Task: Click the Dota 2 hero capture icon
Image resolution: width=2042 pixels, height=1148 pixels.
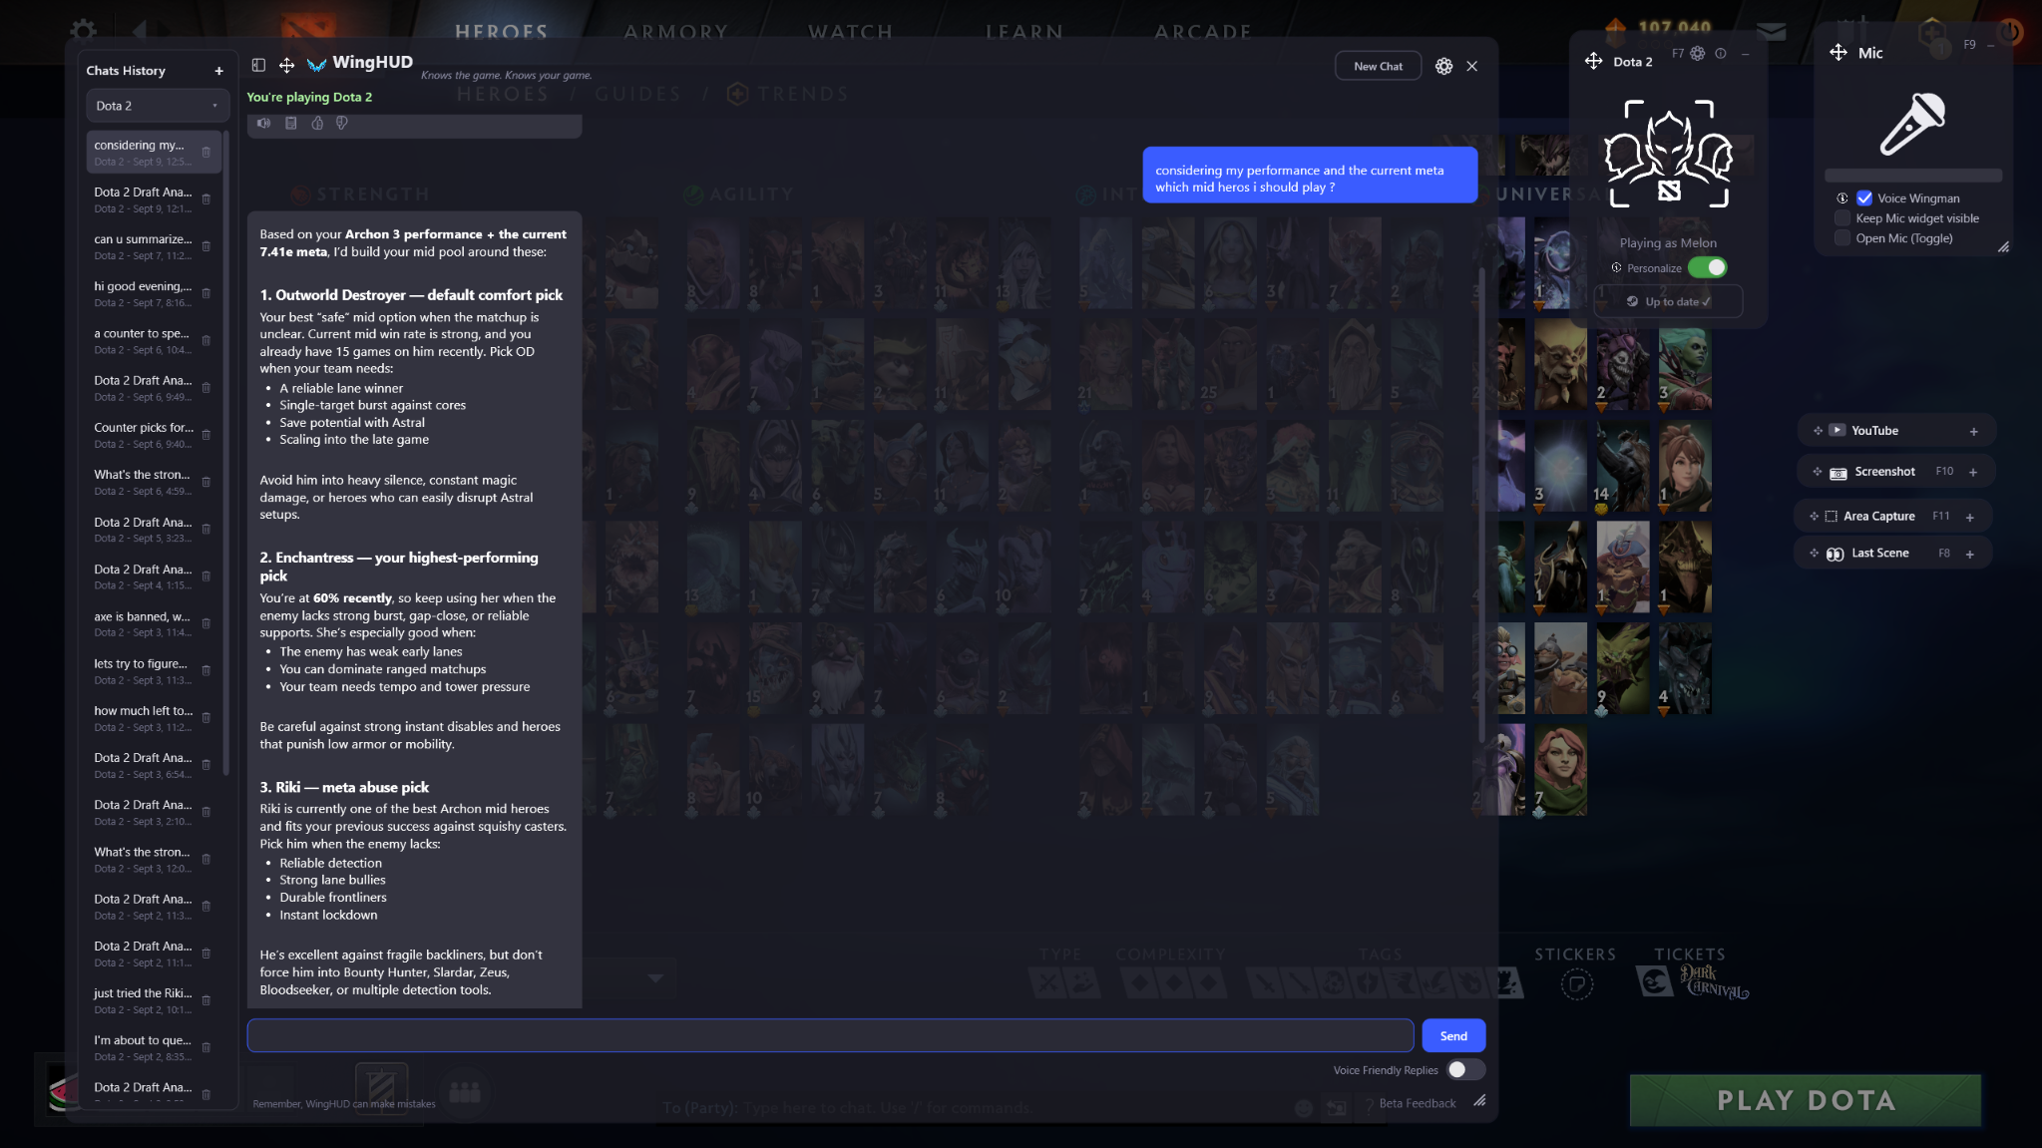Action: pos(1668,154)
